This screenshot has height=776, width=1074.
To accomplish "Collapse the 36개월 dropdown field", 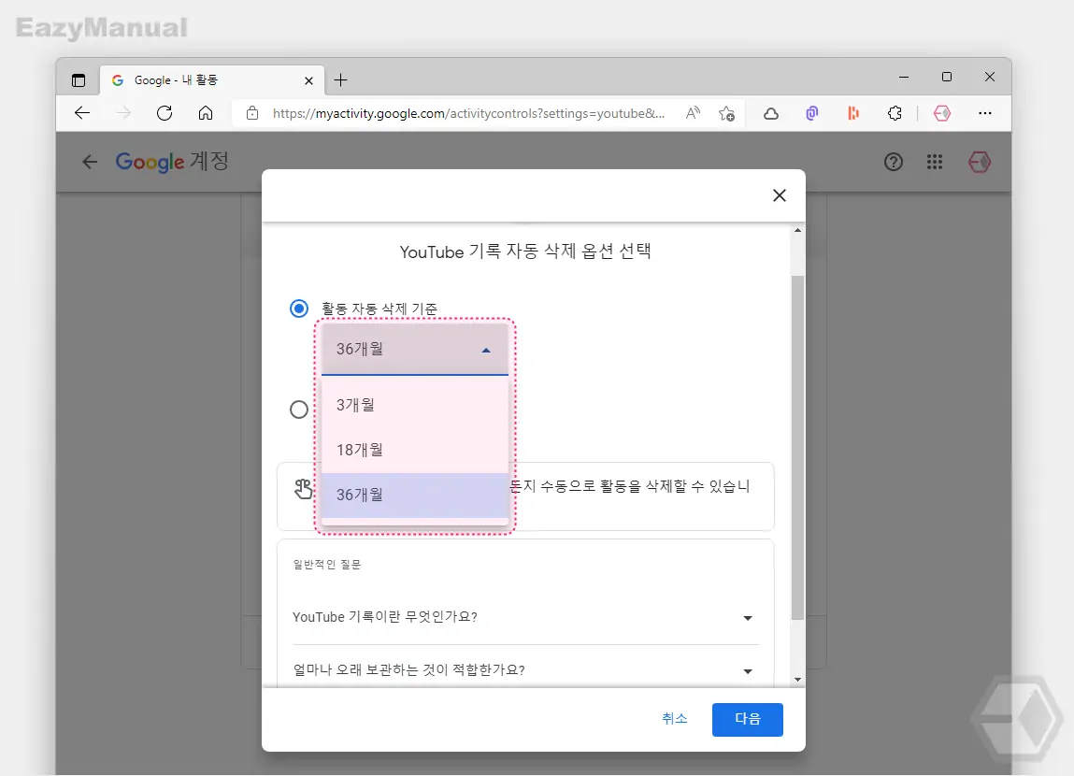I will click(x=415, y=350).
